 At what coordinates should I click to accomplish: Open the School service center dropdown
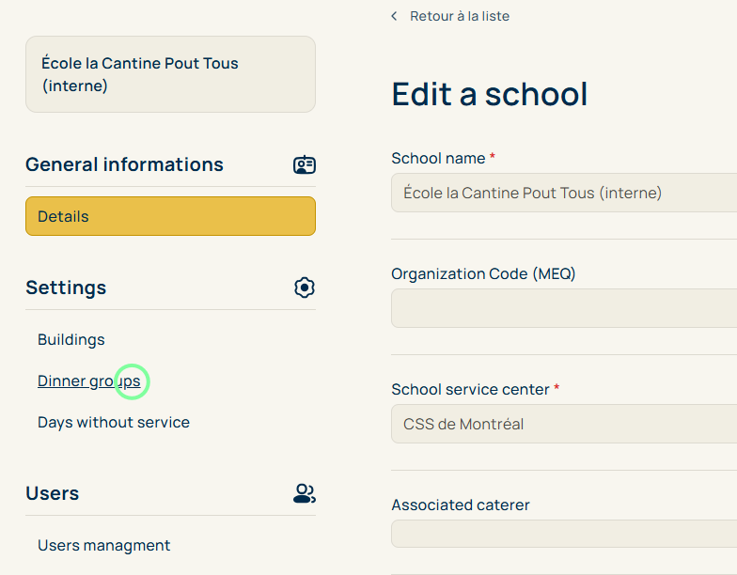click(x=564, y=424)
